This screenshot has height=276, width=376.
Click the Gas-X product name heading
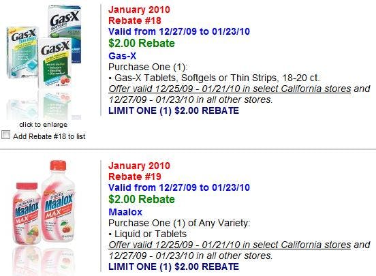[123, 56]
